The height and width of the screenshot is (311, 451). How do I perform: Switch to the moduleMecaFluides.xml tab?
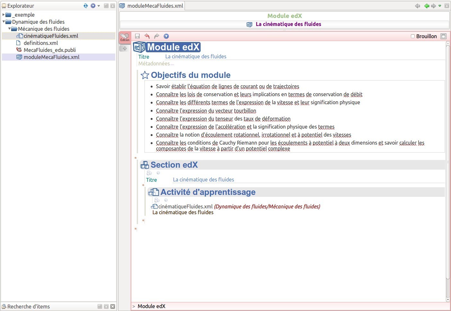point(152,6)
